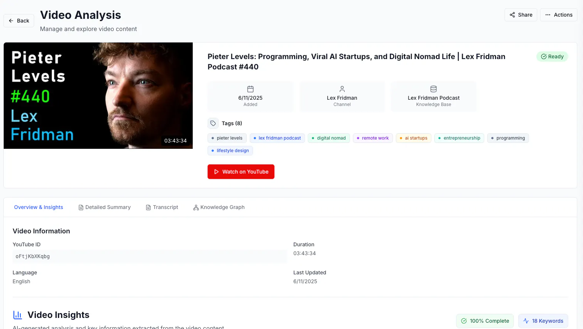This screenshot has height=329, width=583.
Task: Click the 100% Complete badge
Action: 485,321
